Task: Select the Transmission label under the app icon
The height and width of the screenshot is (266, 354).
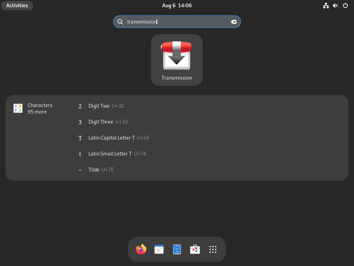Action: tap(177, 78)
